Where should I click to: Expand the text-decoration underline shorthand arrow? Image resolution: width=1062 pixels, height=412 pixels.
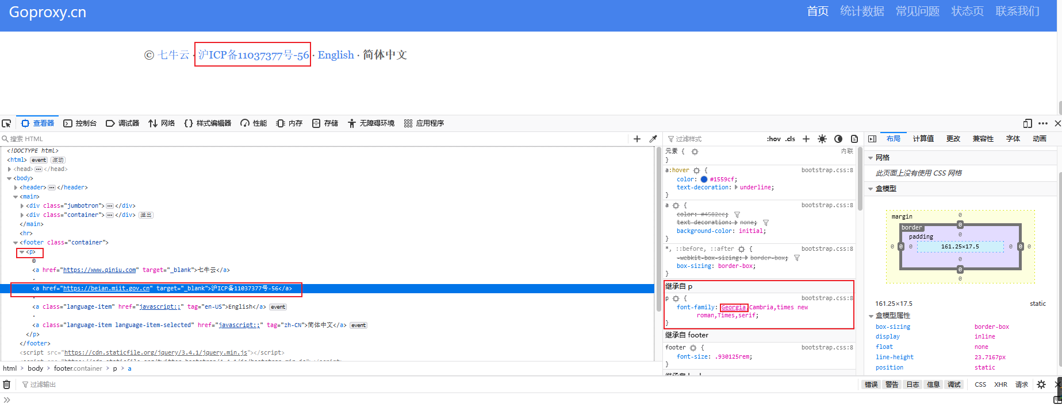pyautogui.click(x=736, y=187)
